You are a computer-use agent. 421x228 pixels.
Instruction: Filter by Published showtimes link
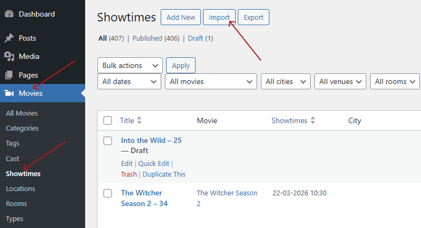(x=148, y=39)
